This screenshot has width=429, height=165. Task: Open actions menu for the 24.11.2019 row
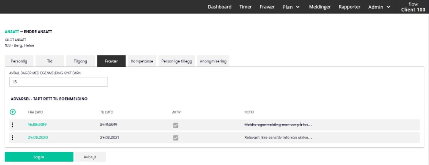[x=12, y=125]
